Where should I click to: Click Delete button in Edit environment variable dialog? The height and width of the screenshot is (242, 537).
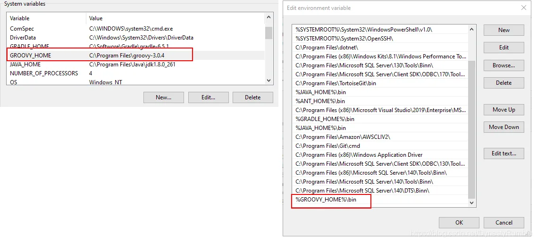[504, 83]
